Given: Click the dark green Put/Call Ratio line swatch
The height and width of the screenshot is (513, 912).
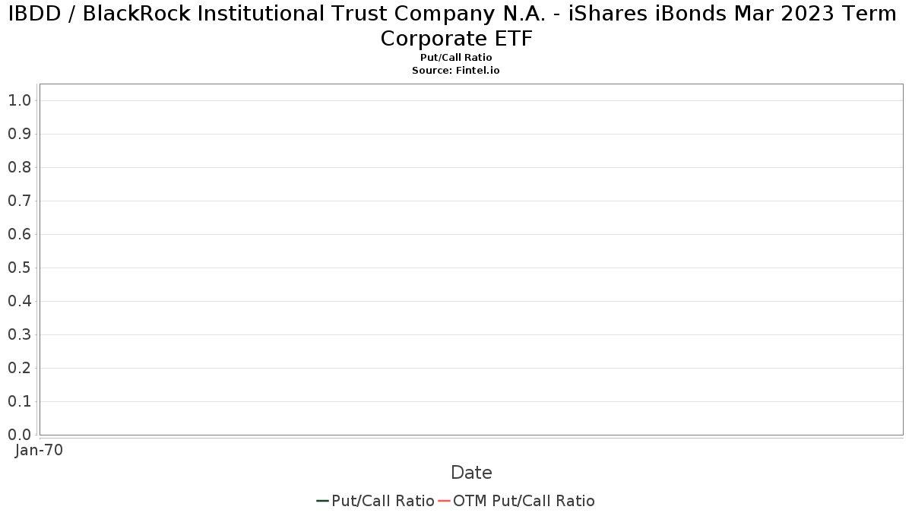Looking at the screenshot, I should [322, 501].
